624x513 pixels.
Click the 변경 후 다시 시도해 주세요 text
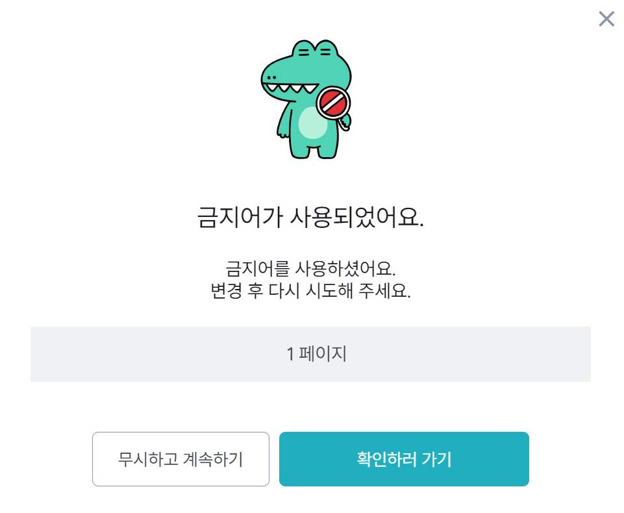[x=310, y=290]
